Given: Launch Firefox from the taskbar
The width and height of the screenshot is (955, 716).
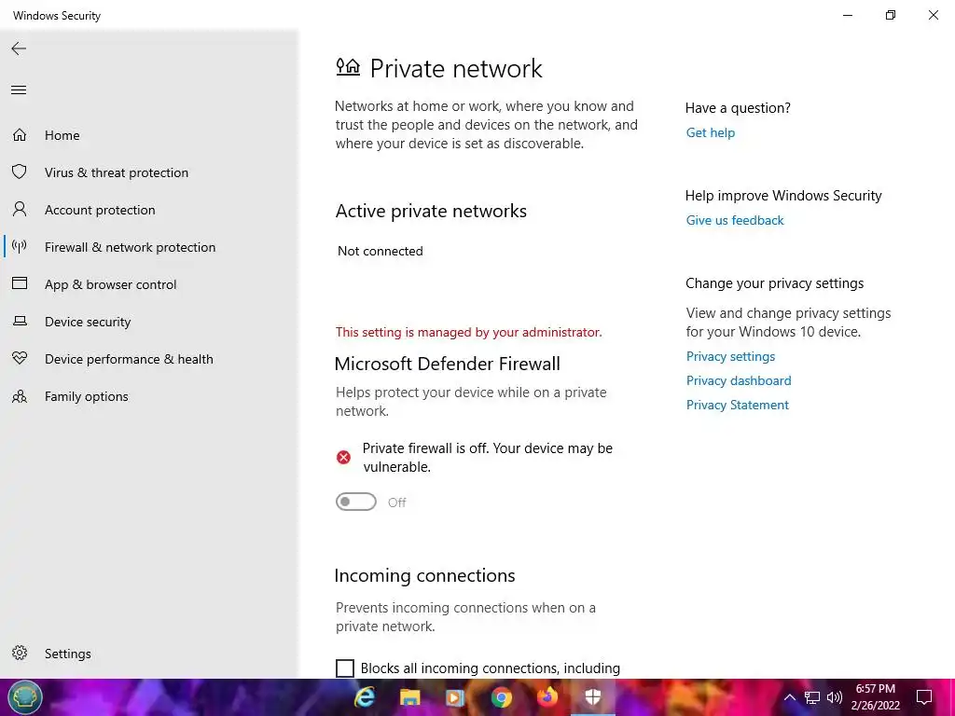Looking at the screenshot, I should (547, 696).
